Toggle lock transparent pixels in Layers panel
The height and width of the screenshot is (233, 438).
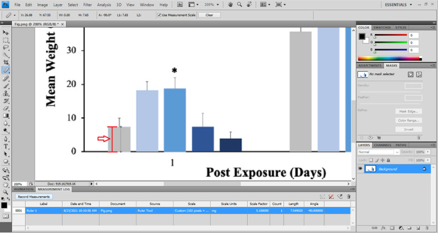[x=370, y=160]
